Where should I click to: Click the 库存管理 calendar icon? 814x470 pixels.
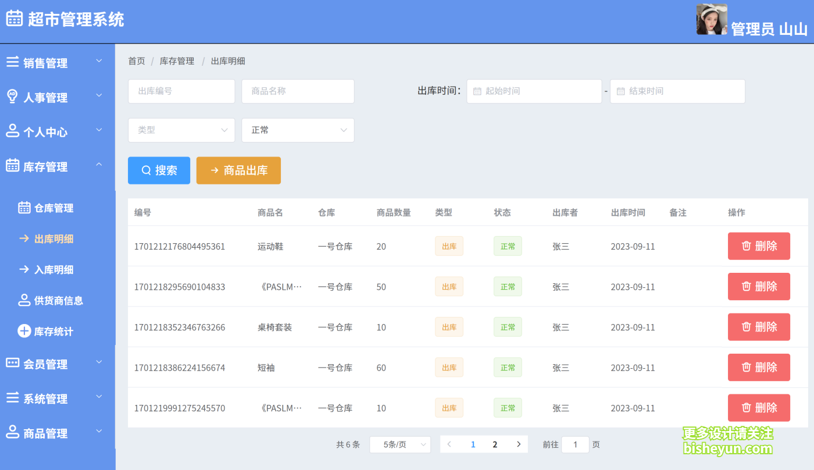[x=12, y=165]
